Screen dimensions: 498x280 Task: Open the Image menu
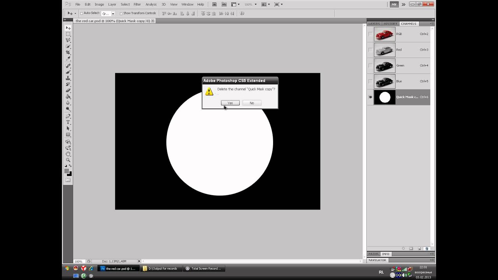99,4
